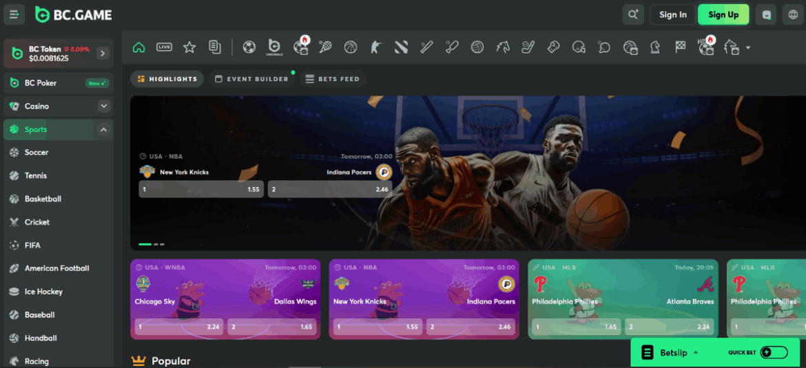Screen dimensions: 806x368
Task: Expand the Casino sidebar section
Action: click(x=104, y=106)
